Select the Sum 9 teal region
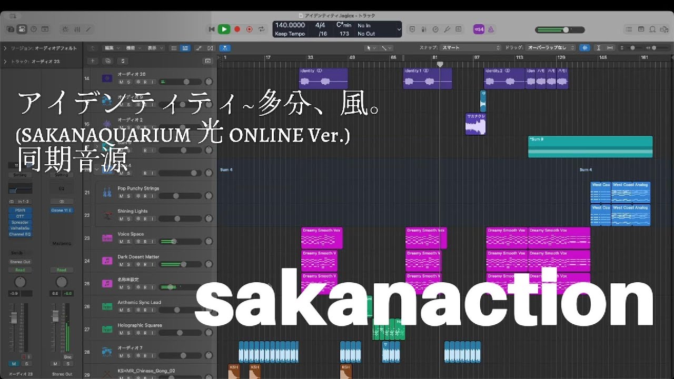 590,146
